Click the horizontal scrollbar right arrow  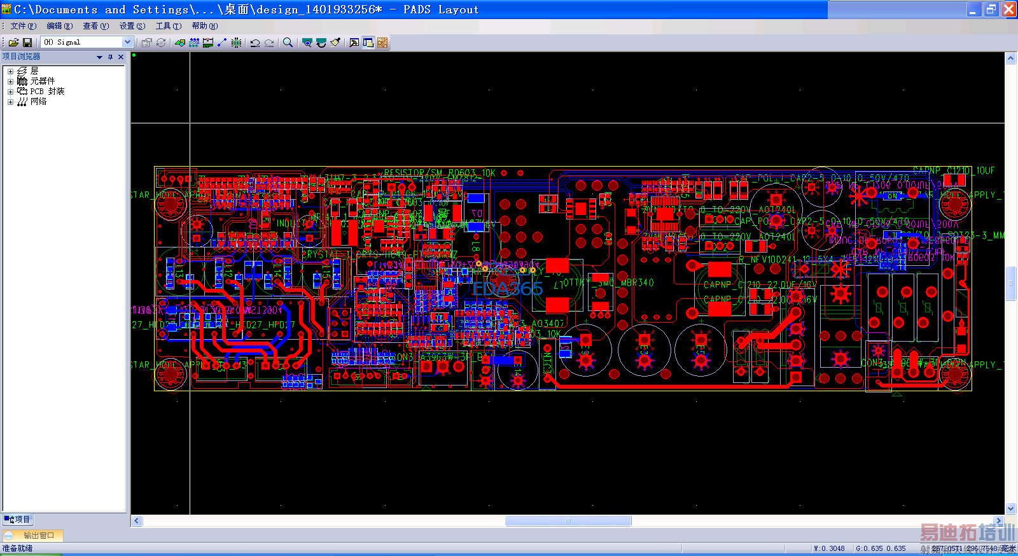pyautogui.click(x=999, y=521)
